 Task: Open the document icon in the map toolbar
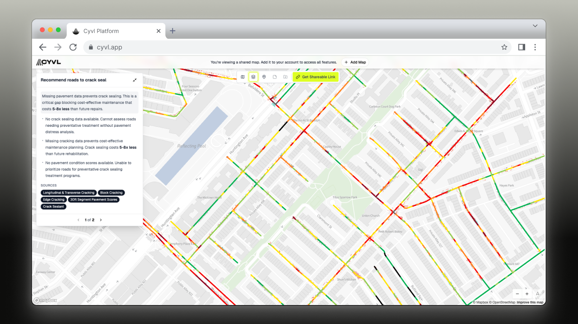coord(275,77)
